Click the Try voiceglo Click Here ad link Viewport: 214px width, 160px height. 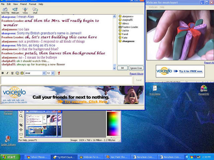coord(86,102)
